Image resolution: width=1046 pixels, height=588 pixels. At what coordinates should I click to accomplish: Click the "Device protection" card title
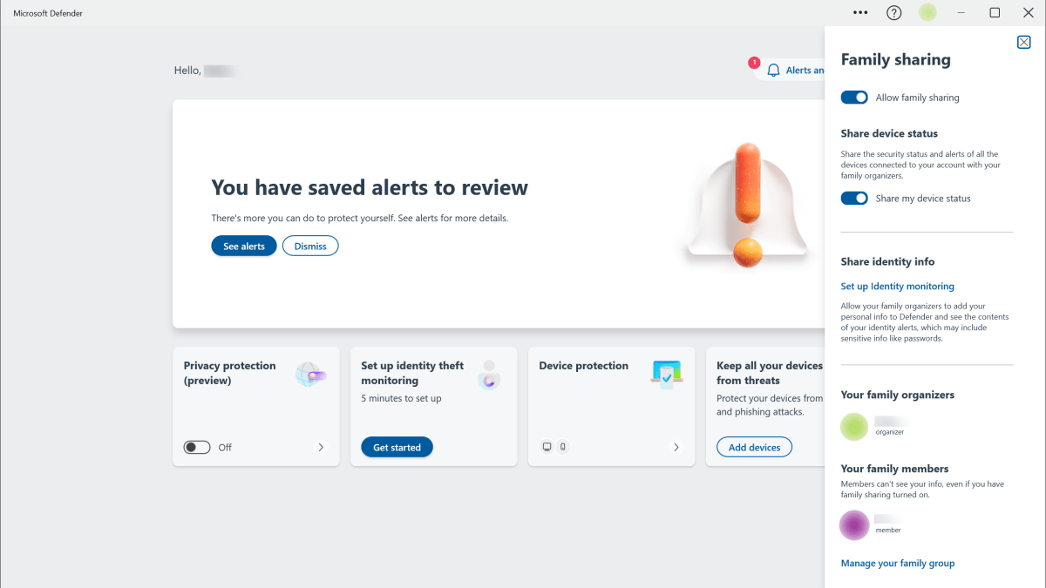(584, 366)
